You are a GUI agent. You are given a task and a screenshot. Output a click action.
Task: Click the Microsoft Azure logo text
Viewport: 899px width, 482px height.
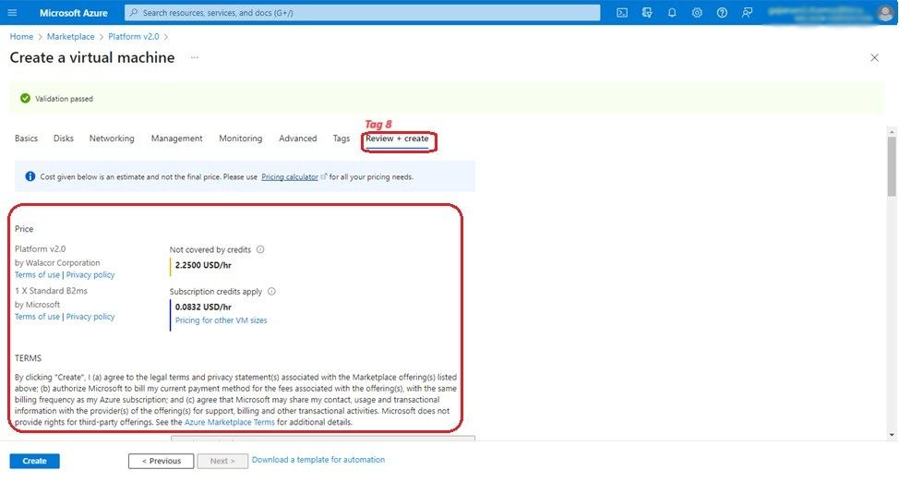click(x=74, y=13)
